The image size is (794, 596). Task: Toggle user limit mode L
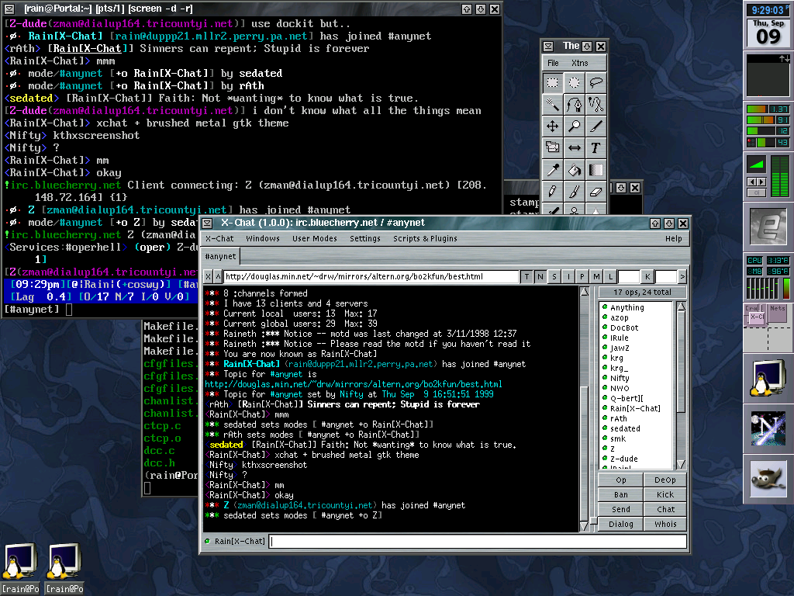click(x=611, y=276)
